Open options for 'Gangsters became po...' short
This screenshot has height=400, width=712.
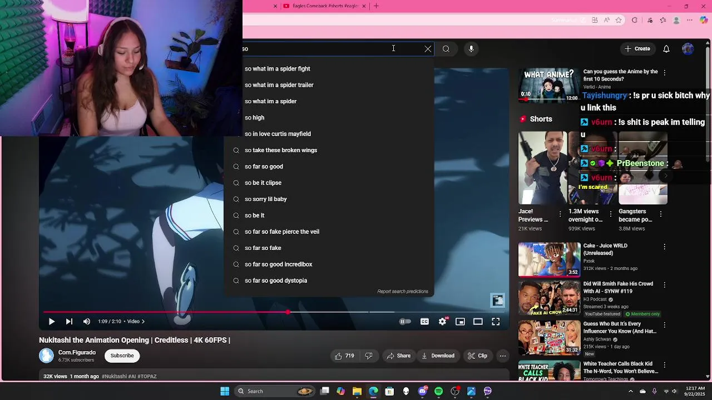[x=661, y=214]
